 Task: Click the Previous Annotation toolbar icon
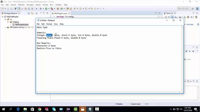[86, 9]
